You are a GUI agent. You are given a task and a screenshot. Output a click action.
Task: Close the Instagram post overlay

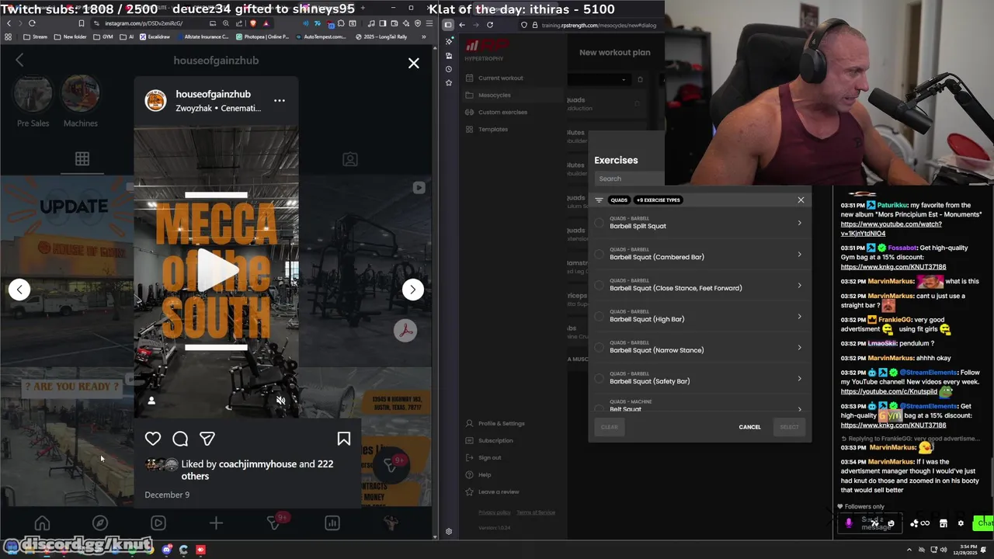[x=414, y=63]
